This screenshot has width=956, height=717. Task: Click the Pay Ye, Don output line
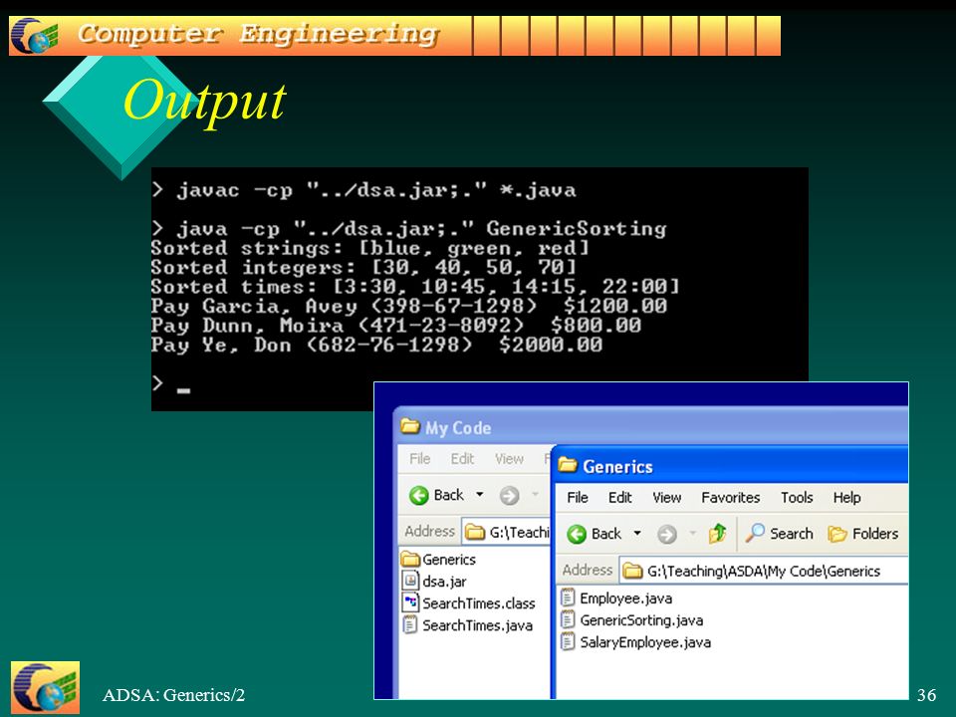point(376,346)
